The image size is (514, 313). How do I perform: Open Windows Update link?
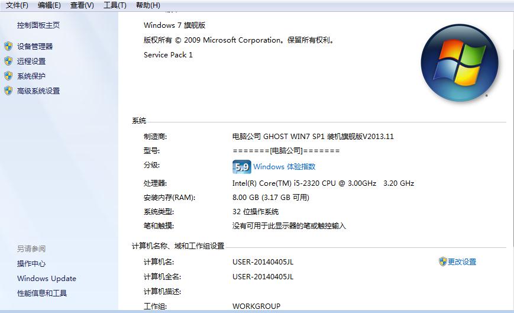(x=47, y=278)
